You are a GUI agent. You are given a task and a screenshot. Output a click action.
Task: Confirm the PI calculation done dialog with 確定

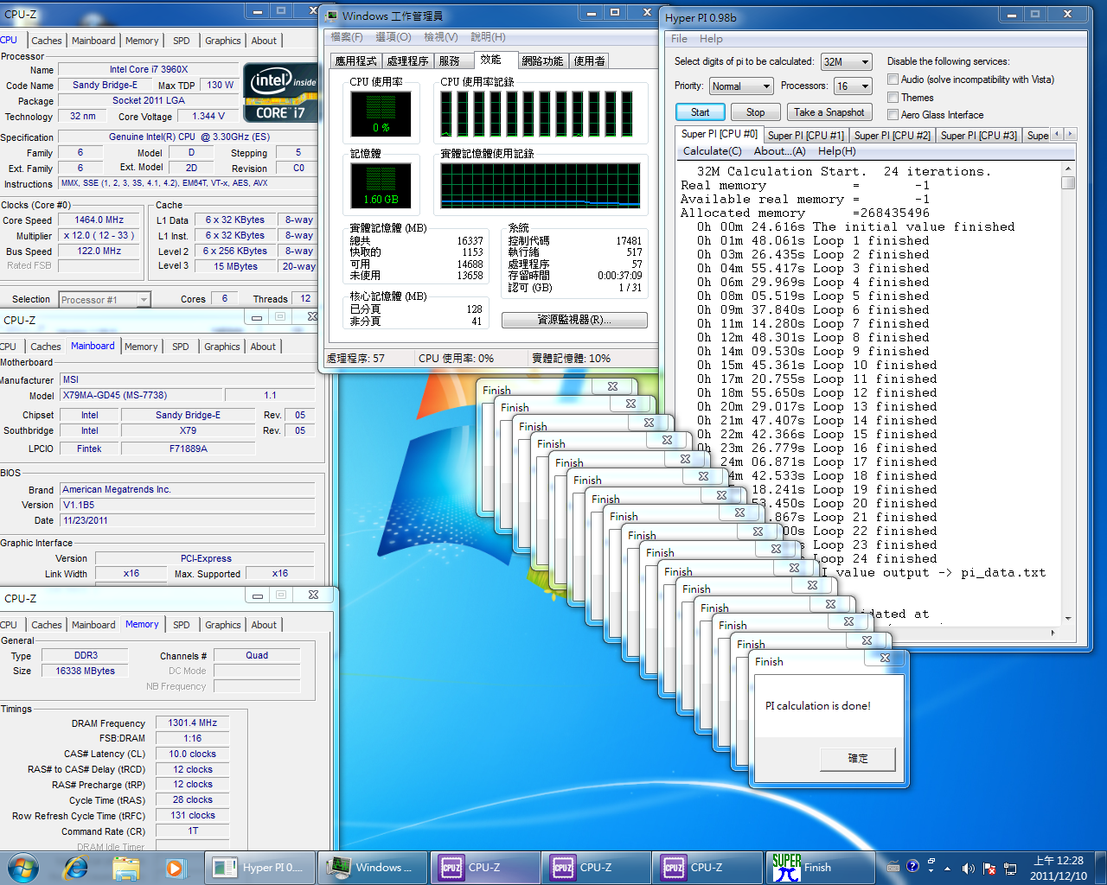(857, 758)
